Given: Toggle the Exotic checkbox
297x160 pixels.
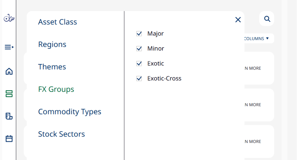Looking at the screenshot, I should 139,63.
